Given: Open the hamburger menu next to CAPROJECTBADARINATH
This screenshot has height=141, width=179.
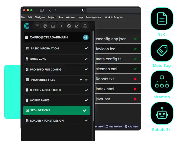Looking at the screenshot, I should point(27,38).
